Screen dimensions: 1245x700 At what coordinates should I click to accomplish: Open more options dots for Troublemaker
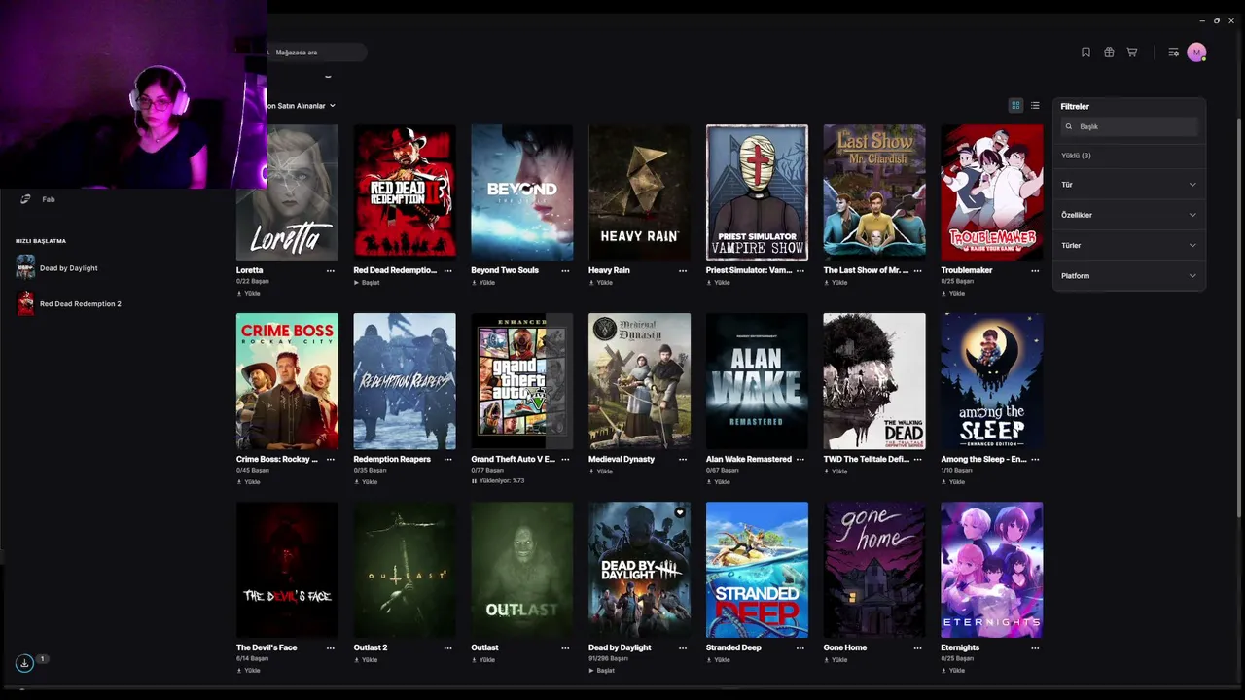1035,270
